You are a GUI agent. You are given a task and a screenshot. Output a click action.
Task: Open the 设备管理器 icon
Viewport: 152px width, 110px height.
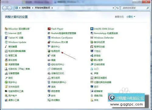click(x=6, y=73)
